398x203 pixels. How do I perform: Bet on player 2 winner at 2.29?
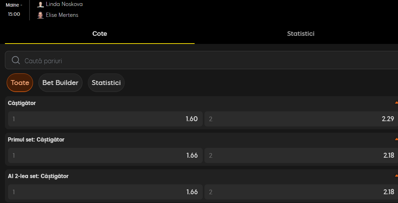[x=301, y=119]
